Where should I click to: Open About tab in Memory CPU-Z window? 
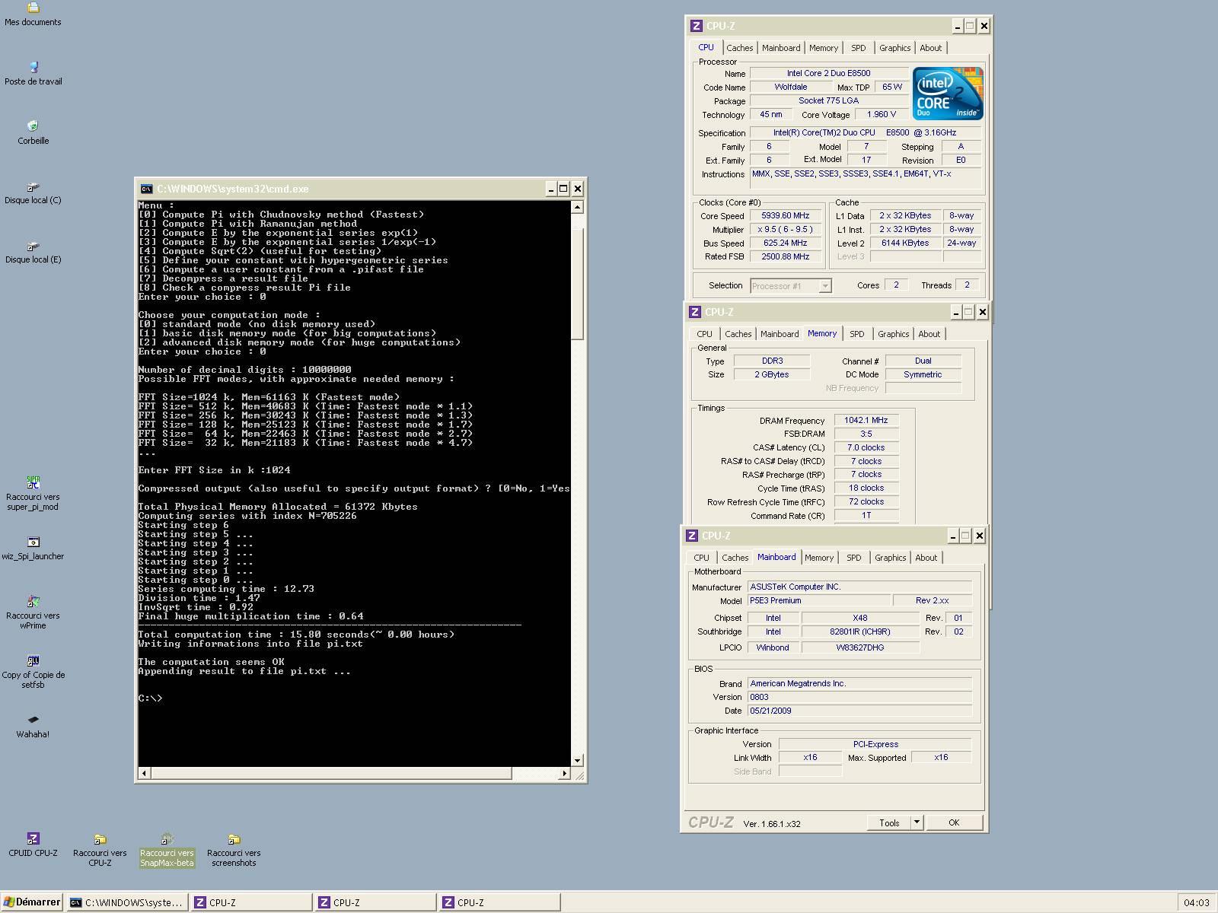point(929,334)
